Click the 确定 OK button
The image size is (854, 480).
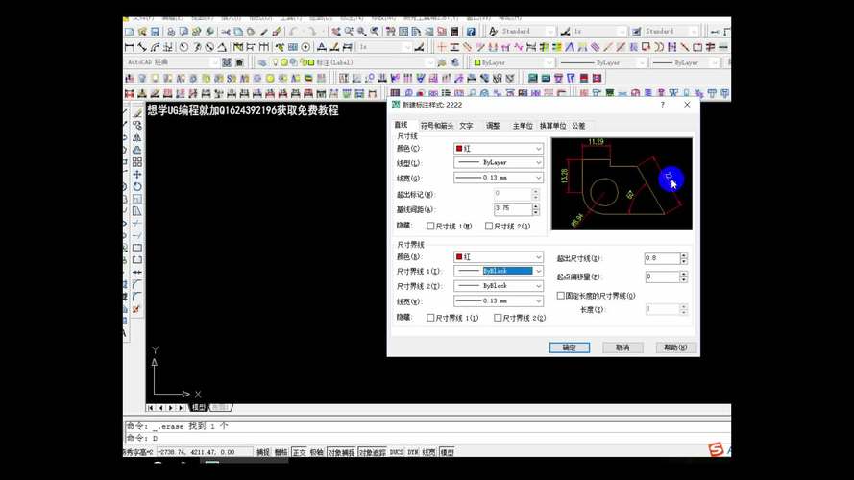pos(569,348)
